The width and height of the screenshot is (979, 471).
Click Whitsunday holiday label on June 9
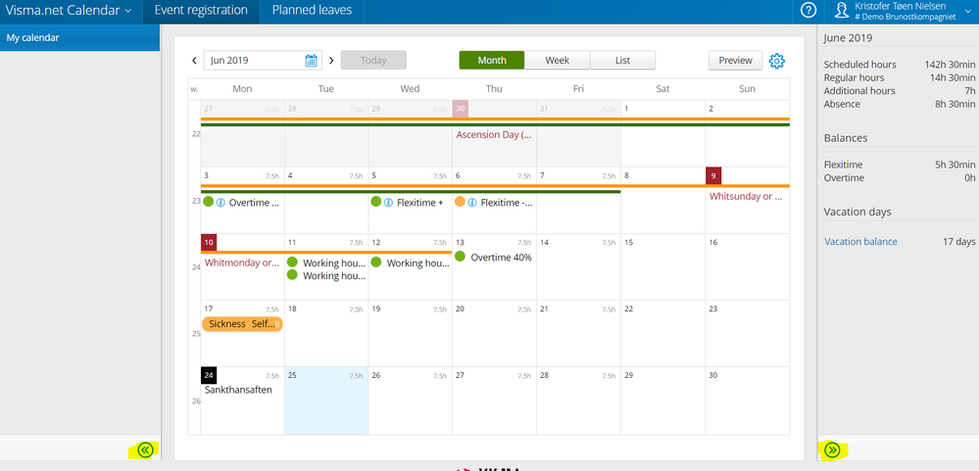(x=746, y=197)
